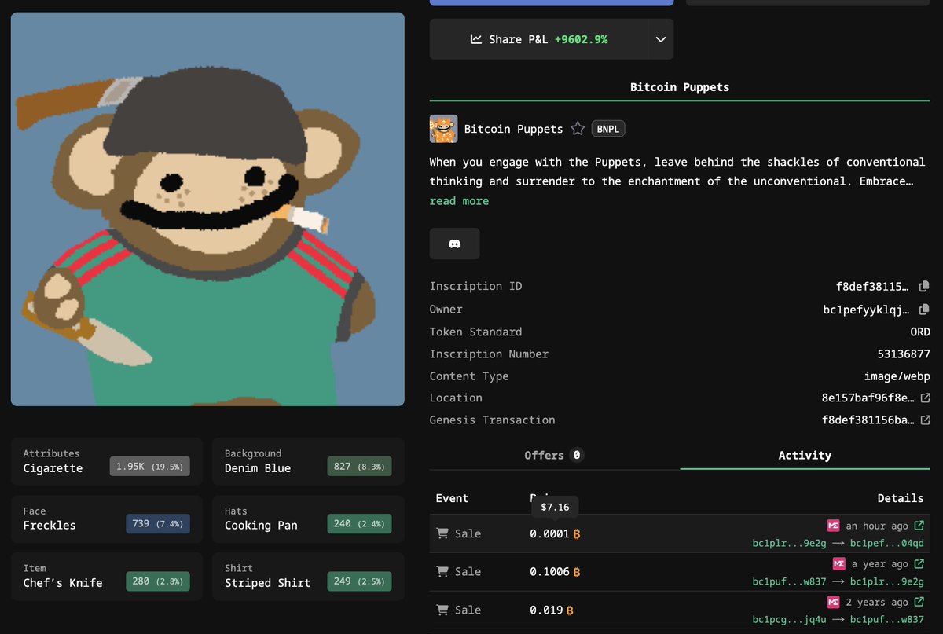Select the Freckles face trait

(x=106, y=519)
